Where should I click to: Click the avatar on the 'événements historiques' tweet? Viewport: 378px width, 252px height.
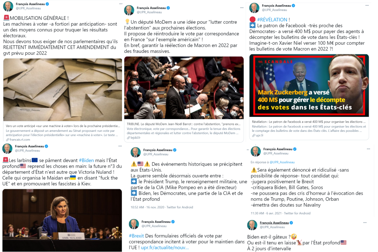pyautogui.click(x=135, y=152)
